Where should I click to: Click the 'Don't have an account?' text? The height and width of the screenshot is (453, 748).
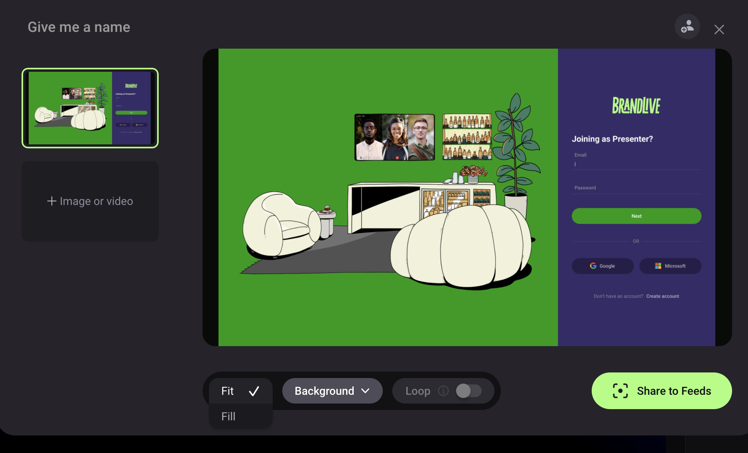coord(618,296)
